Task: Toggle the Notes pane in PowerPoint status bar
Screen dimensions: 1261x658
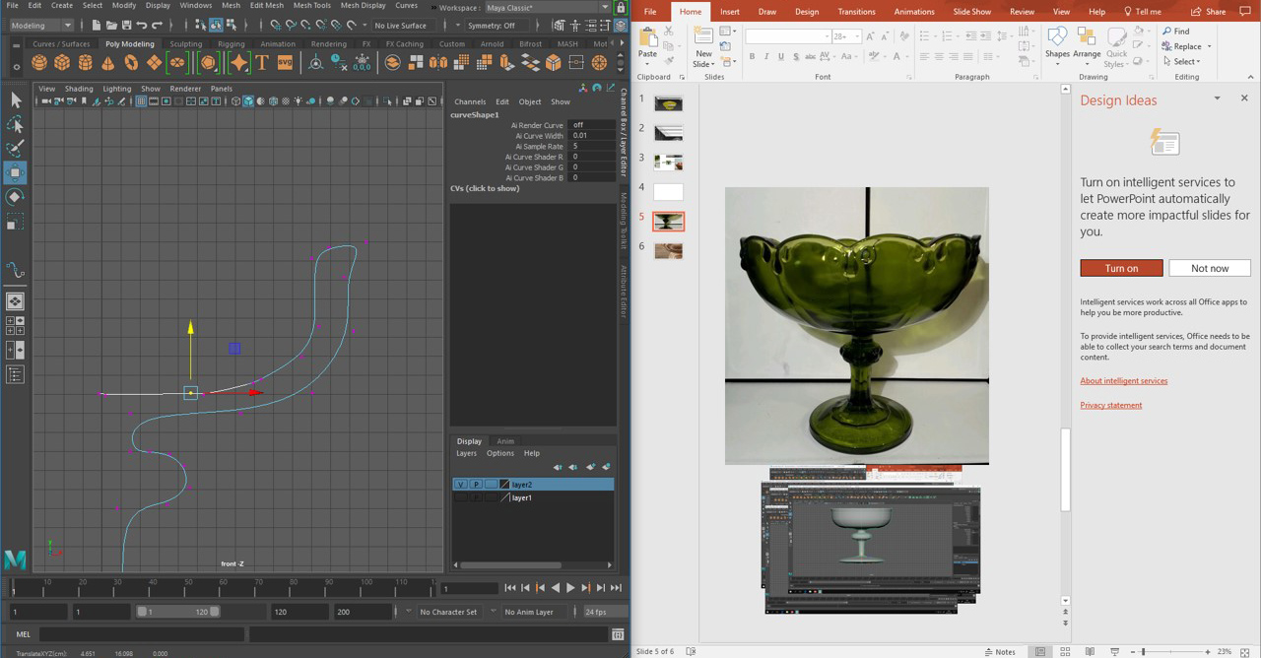Action: tap(999, 651)
